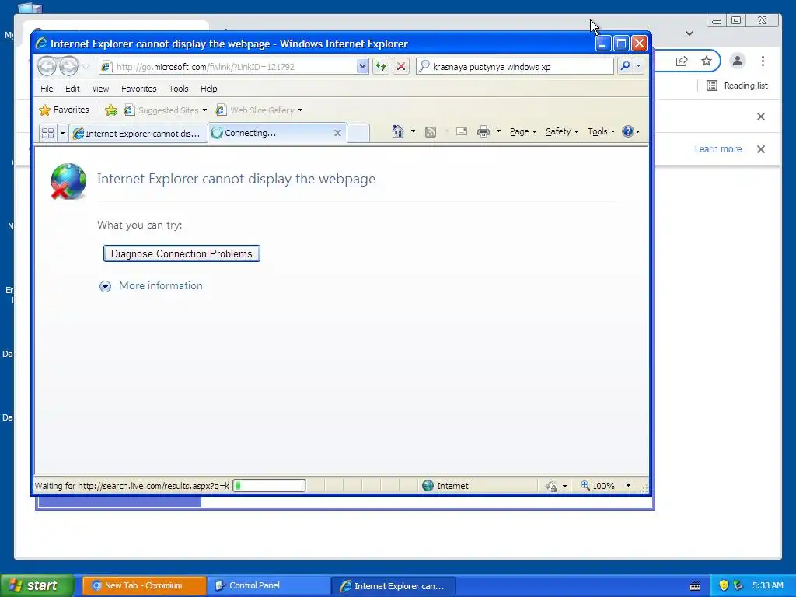Refresh the page with the green arrows
796x597 pixels.
coord(381,67)
